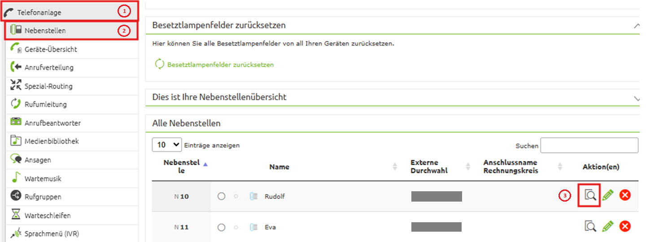Edit extension Eva using the pencil icon
This screenshot has height=242, width=646.
click(608, 226)
